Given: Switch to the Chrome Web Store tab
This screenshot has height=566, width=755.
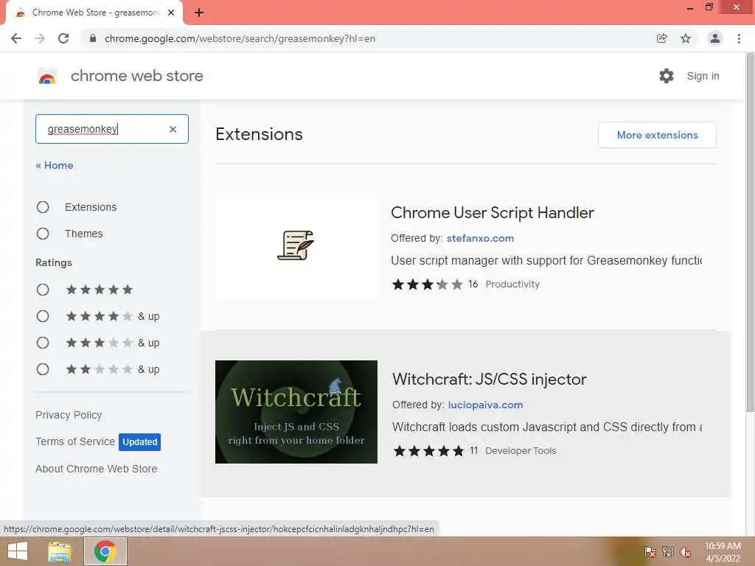Looking at the screenshot, I should tap(94, 13).
